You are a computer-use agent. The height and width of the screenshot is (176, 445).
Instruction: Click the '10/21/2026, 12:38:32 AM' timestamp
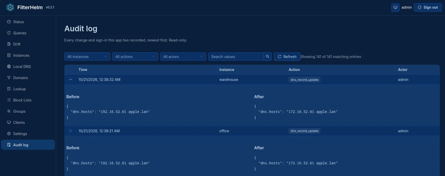100,80
